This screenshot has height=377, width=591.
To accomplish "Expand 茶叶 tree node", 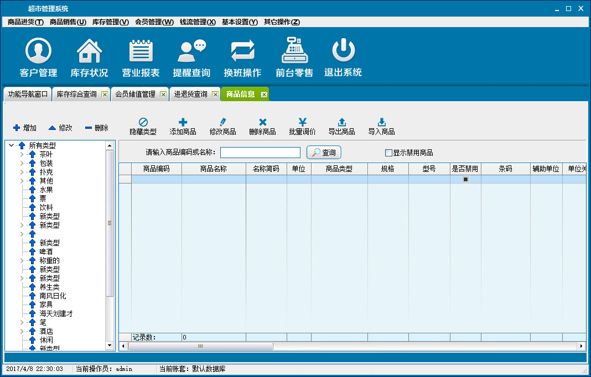I will [22, 154].
